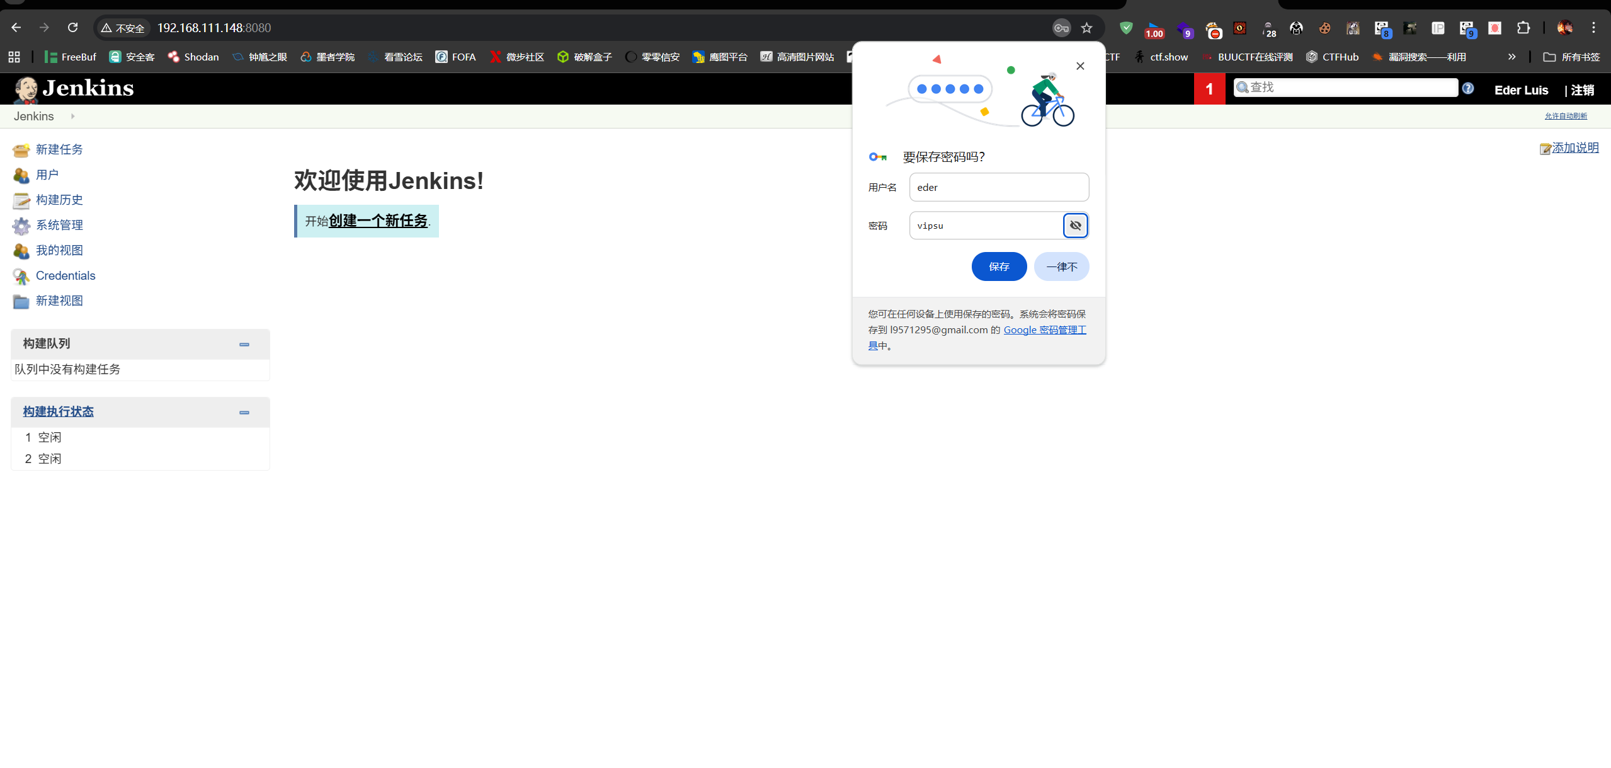Click the Credentials keys icon
1611x768 pixels.
tap(21, 276)
